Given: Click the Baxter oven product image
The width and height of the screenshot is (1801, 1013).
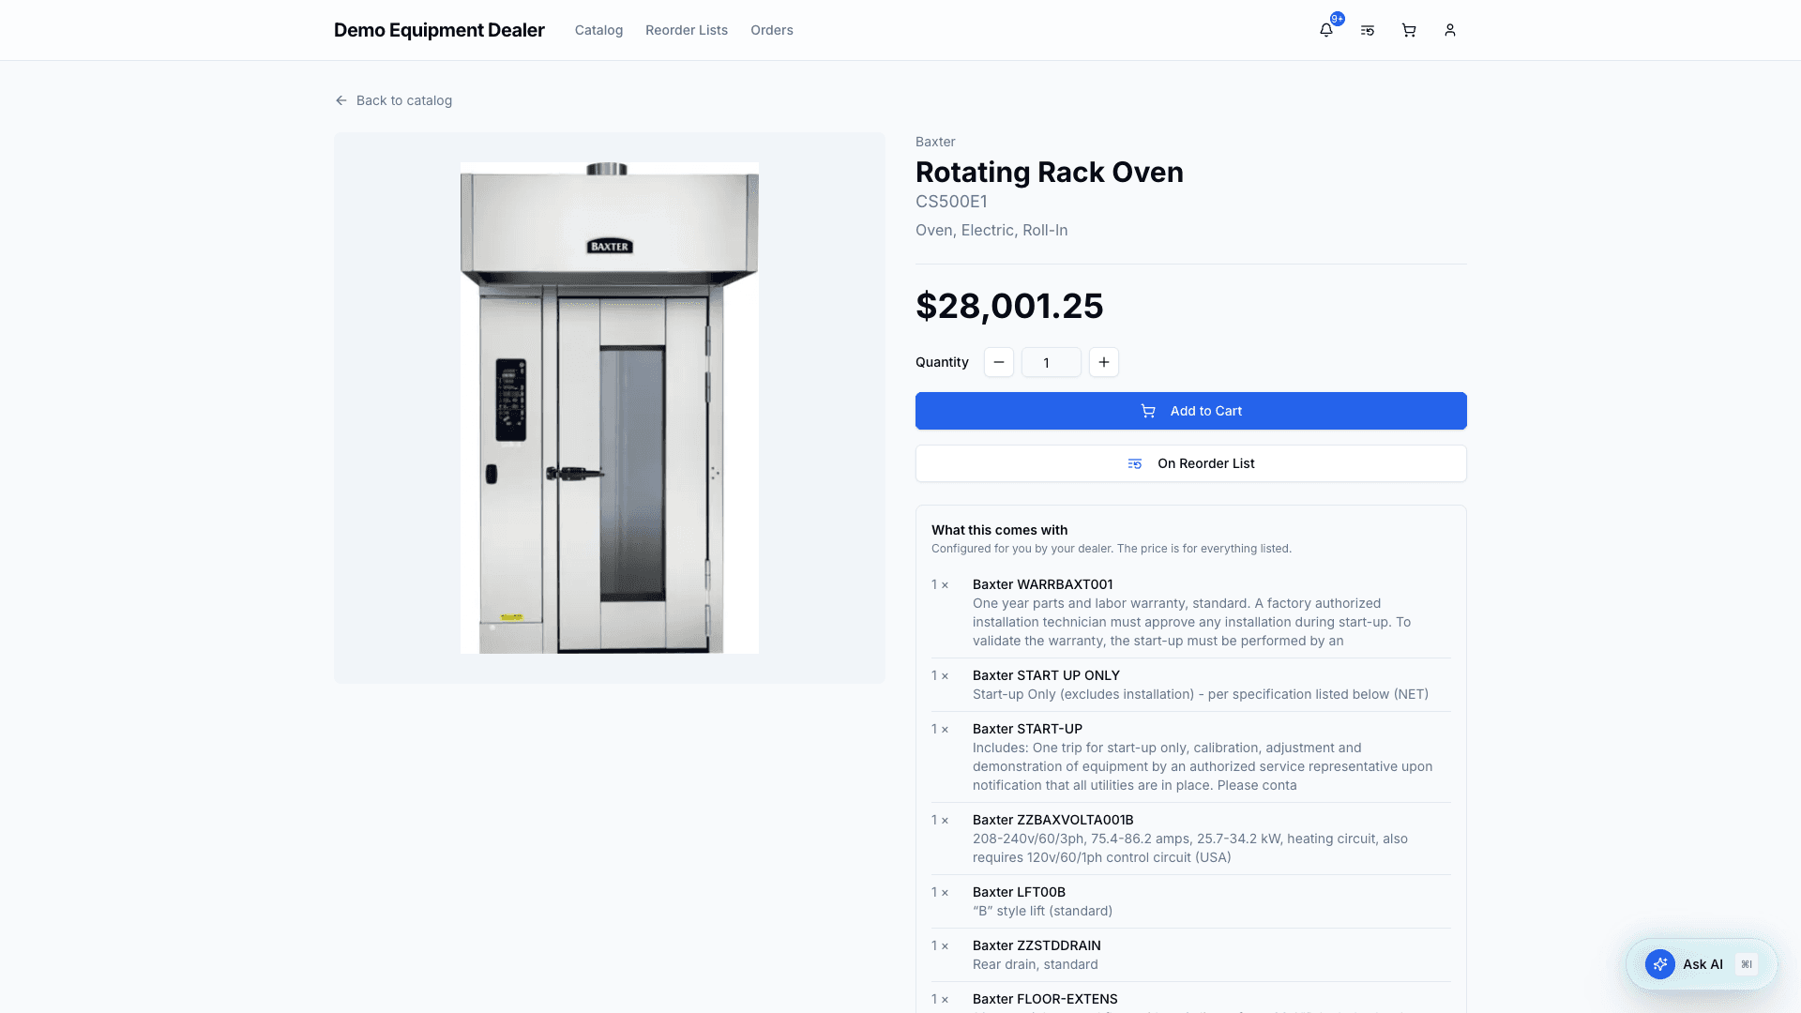Looking at the screenshot, I should pyautogui.click(x=609, y=408).
